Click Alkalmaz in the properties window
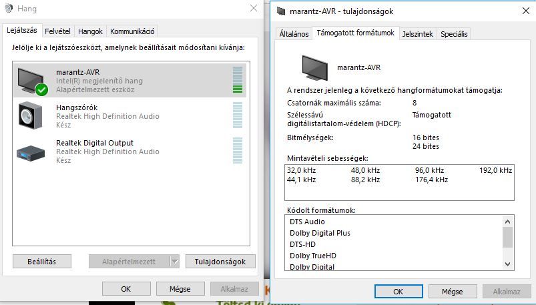 point(507,292)
